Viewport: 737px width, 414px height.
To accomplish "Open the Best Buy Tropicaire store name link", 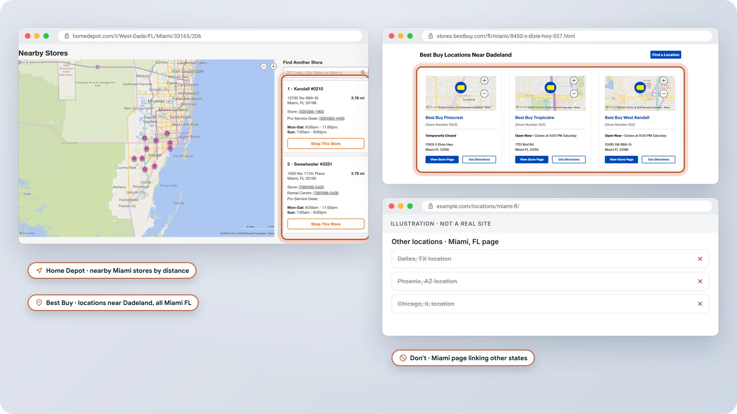I will pos(534,118).
